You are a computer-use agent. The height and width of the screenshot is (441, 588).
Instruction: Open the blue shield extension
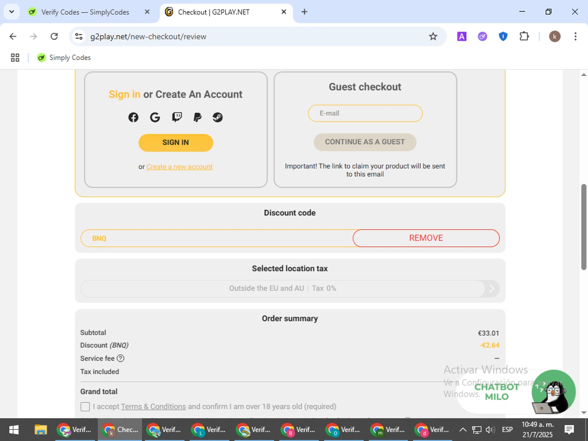coord(503,36)
